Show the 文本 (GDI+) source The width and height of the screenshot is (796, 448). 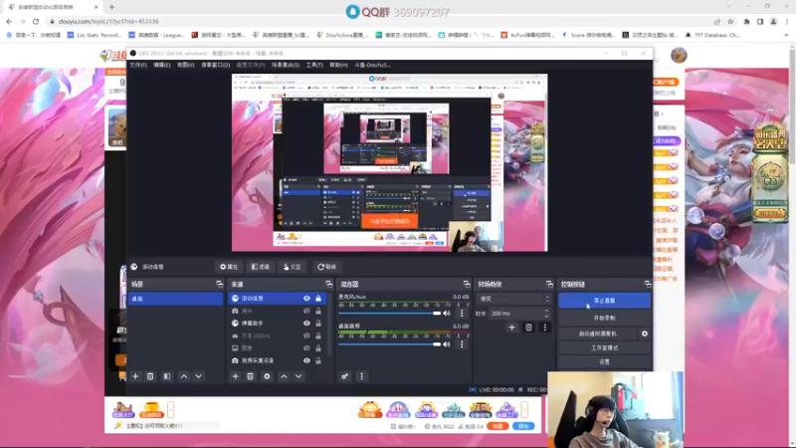point(306,336)
